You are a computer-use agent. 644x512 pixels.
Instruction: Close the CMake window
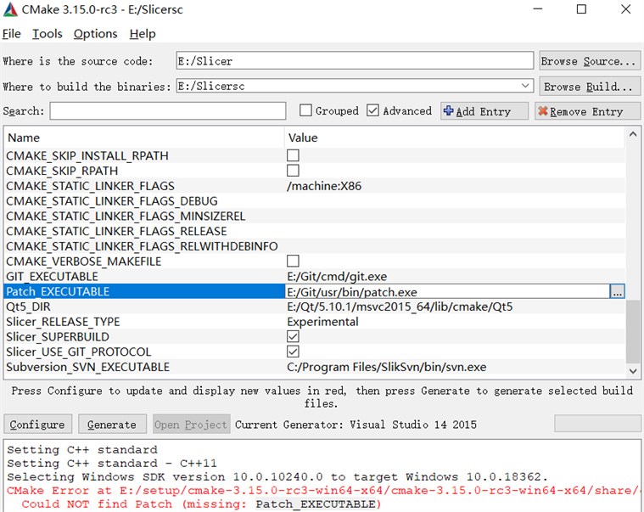tap(625, 9)
